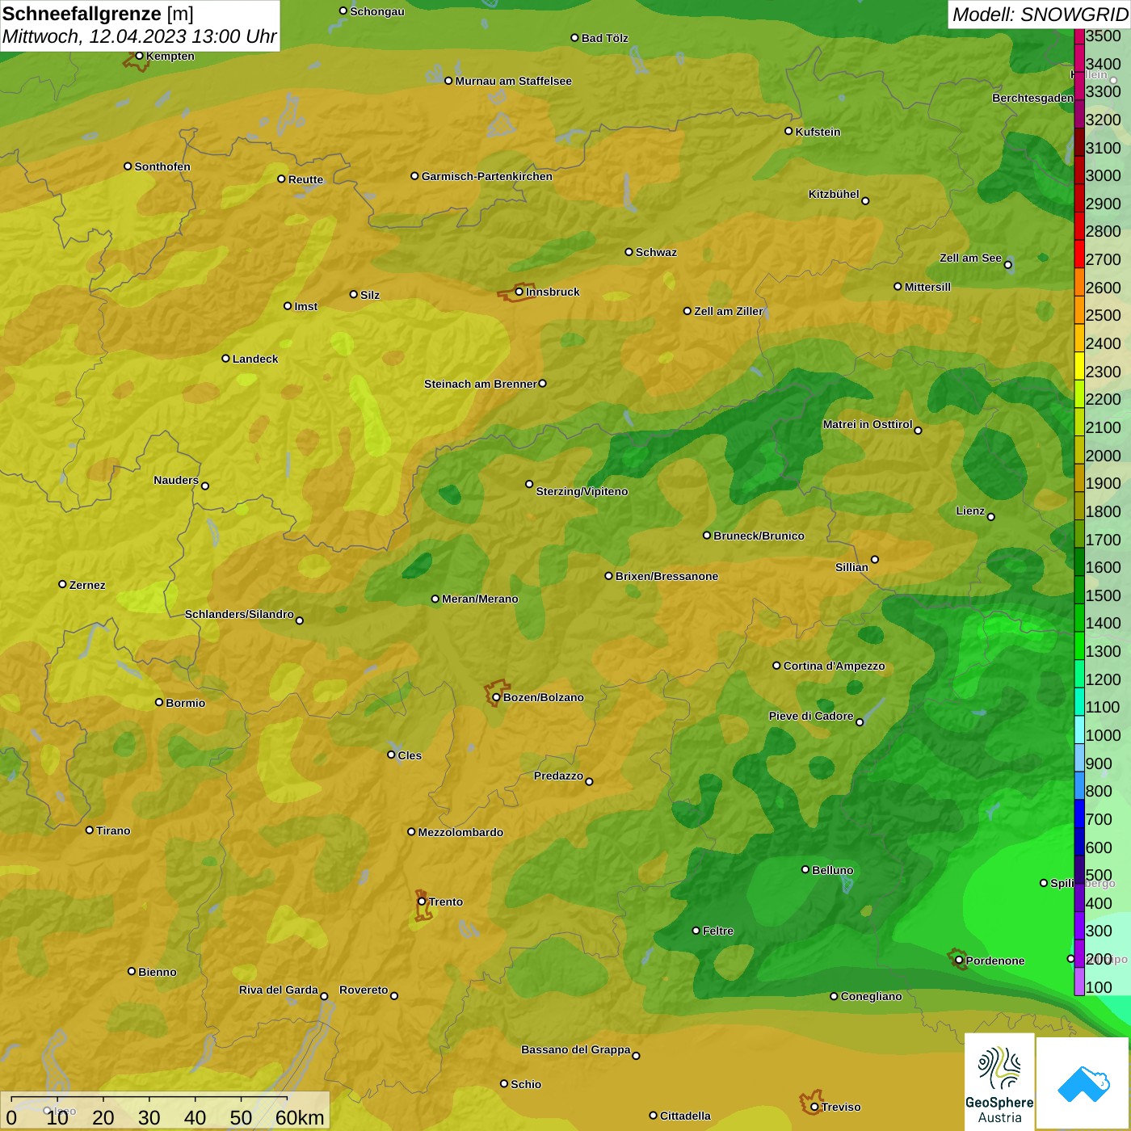Image resolution: width=1131 pixels, height=1131 pixels.
Task: Click the Pieve di Cadore label
Action: (811, 716)
